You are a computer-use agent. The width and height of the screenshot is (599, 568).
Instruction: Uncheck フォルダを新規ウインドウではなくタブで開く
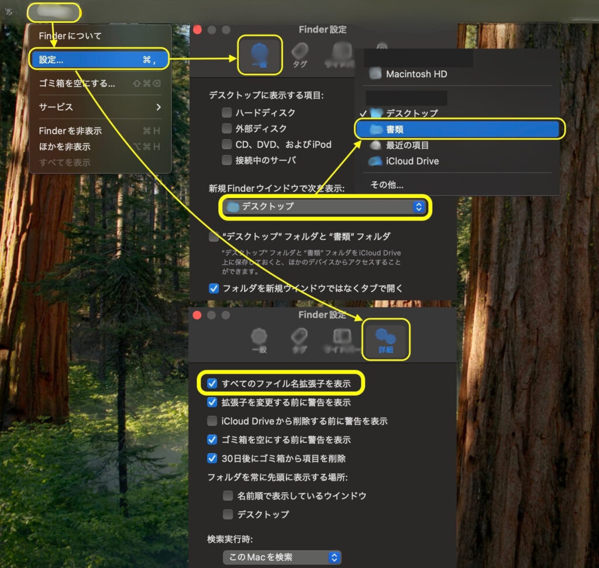214,288
